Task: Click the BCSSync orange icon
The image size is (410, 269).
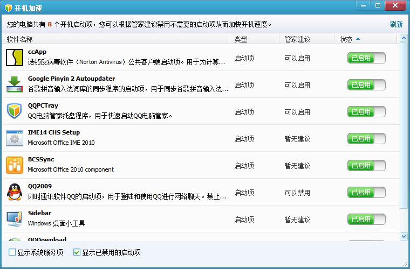Action: click(x=15, y=165)
